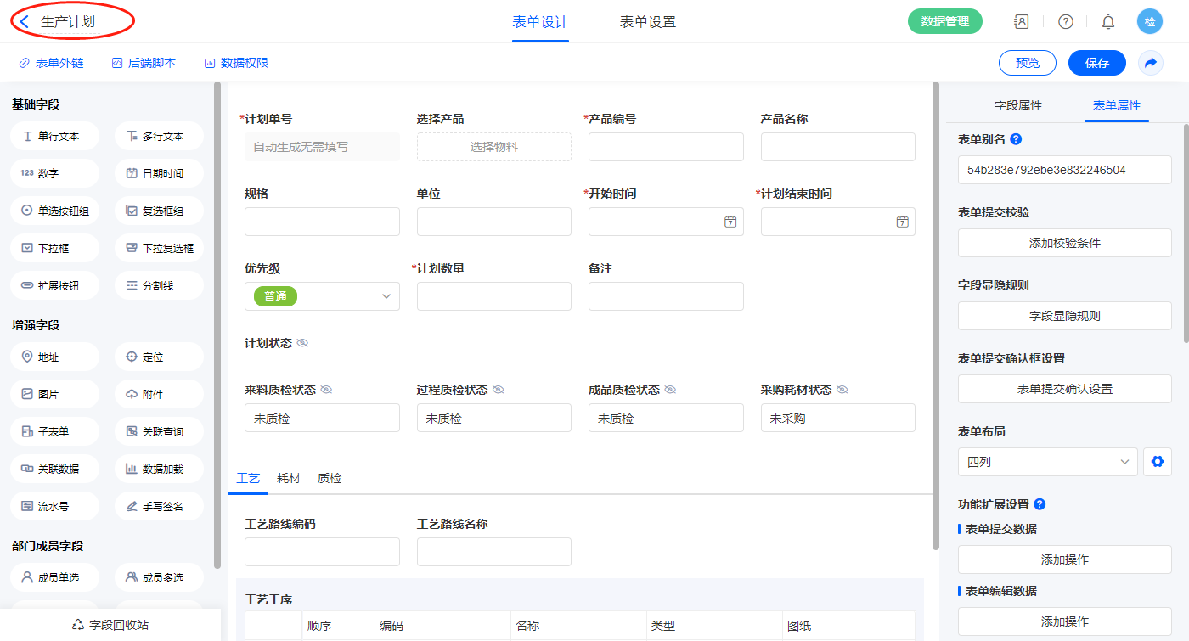
Task: Open the 表单布局 dropdown set to 四列
Action: tap(1046, 462)
